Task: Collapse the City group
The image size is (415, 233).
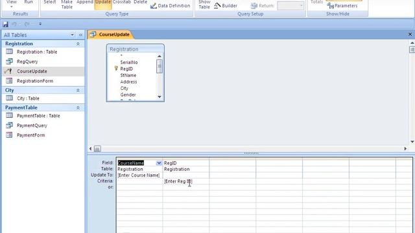Action: pos(78,91)
